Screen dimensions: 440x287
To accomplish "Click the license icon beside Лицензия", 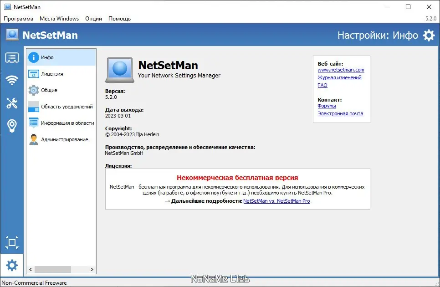I will coord(34,74).
